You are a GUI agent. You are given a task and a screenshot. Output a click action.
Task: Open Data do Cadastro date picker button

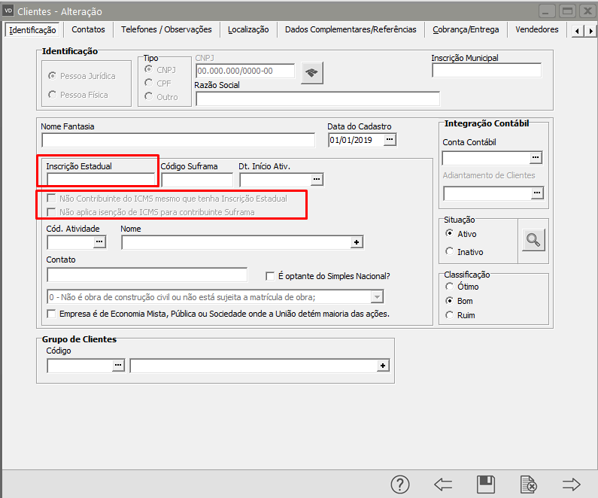tap(390, 140)
